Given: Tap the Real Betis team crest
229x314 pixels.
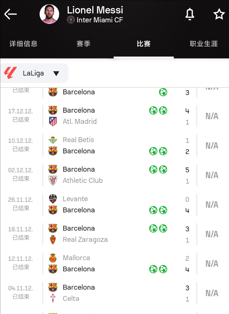Looking at the screenshot, I should pyautogui.click(x=53, y=140).
